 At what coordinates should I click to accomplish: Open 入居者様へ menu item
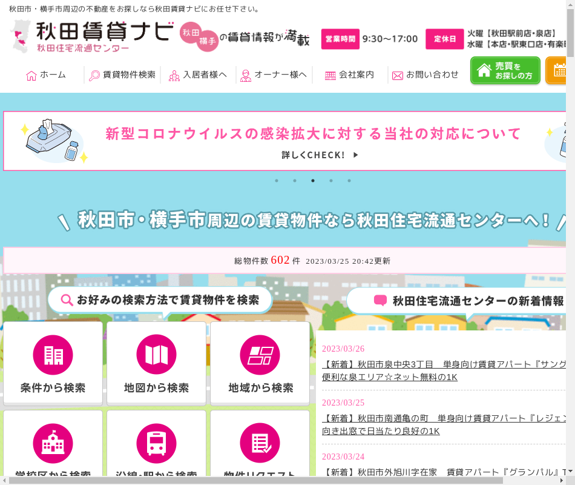tap(198, 75)
